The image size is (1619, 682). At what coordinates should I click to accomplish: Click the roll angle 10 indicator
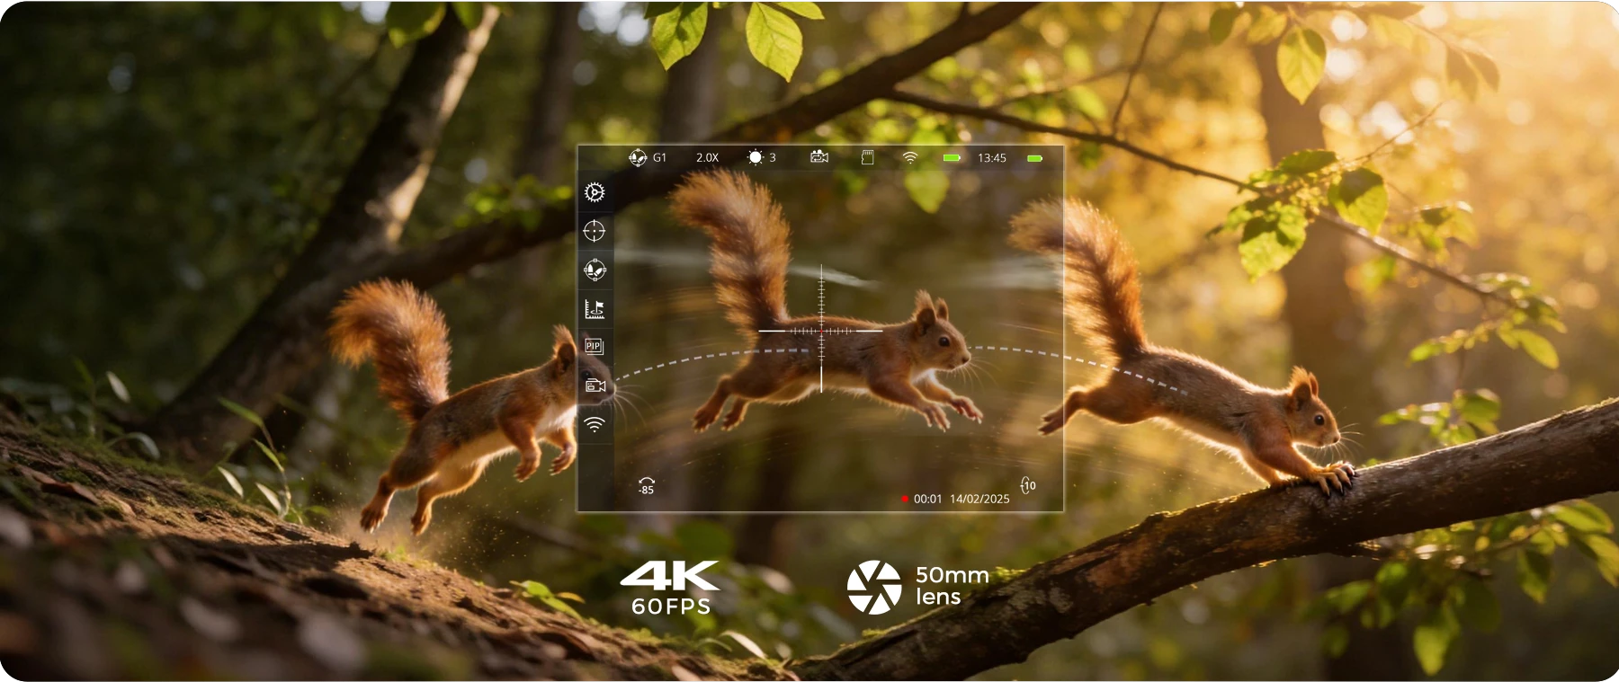click(x=1027, y=485)
